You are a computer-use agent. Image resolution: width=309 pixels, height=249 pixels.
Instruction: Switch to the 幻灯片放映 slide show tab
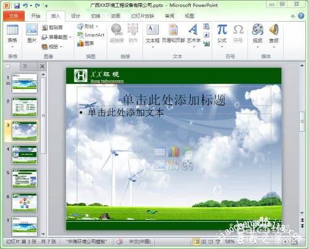coord(142,16)
